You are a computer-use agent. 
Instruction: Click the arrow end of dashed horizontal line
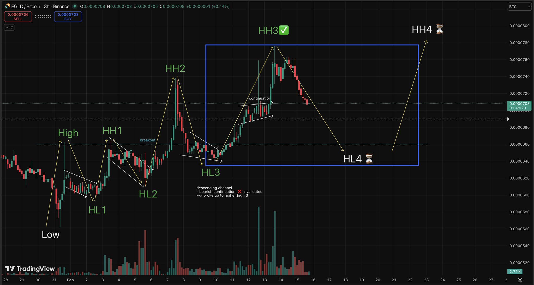(x=508, y=119)
